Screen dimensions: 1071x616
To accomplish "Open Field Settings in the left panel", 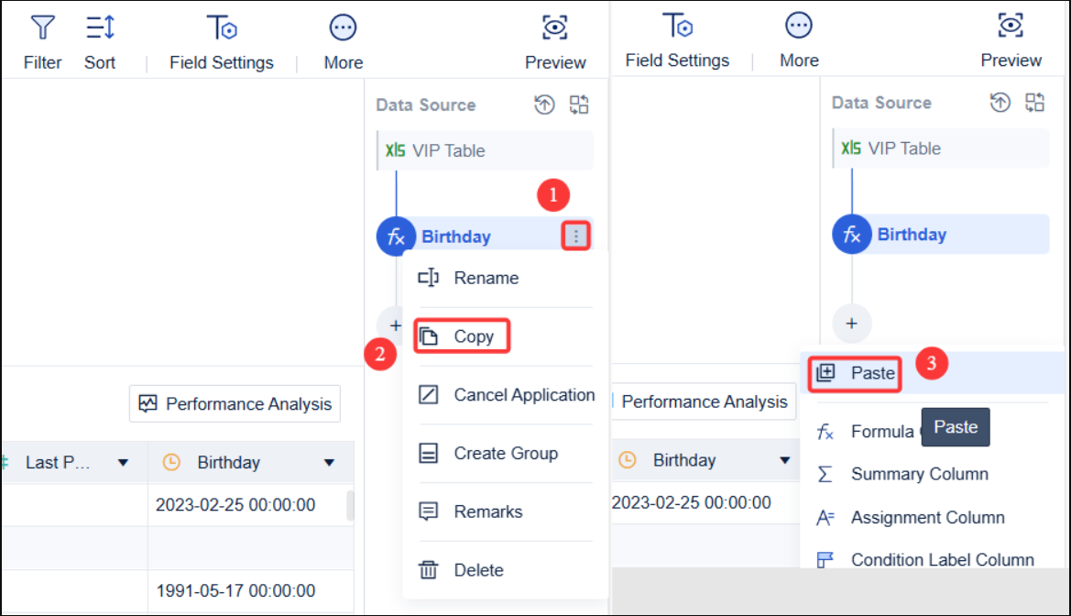I will (x=222, y=42).
